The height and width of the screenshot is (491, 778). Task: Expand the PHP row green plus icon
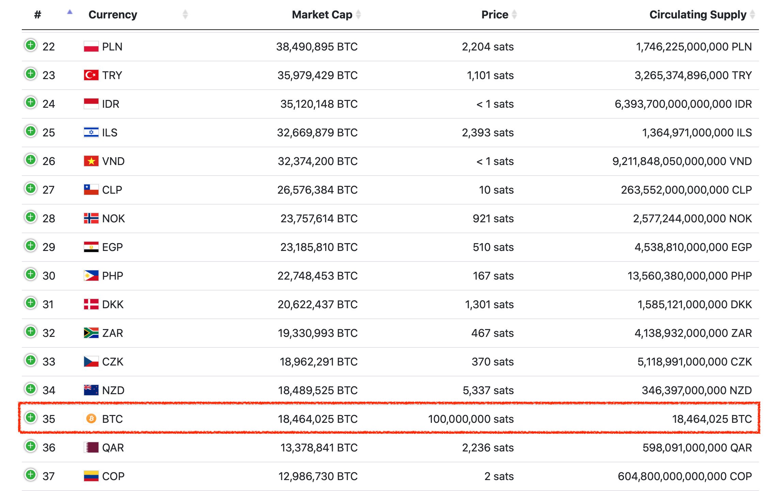[x=31, y=274]
